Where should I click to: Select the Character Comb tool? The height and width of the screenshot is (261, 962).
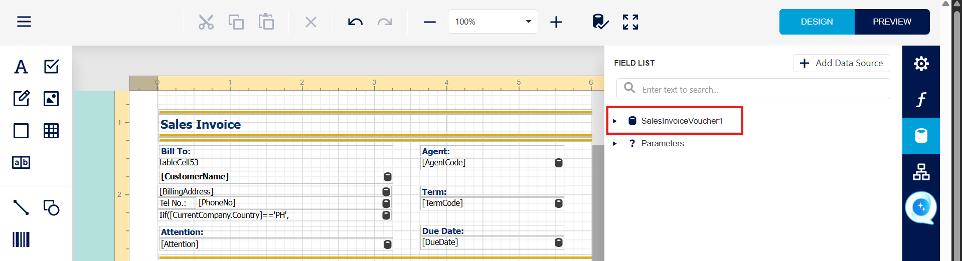click(21, 162)
